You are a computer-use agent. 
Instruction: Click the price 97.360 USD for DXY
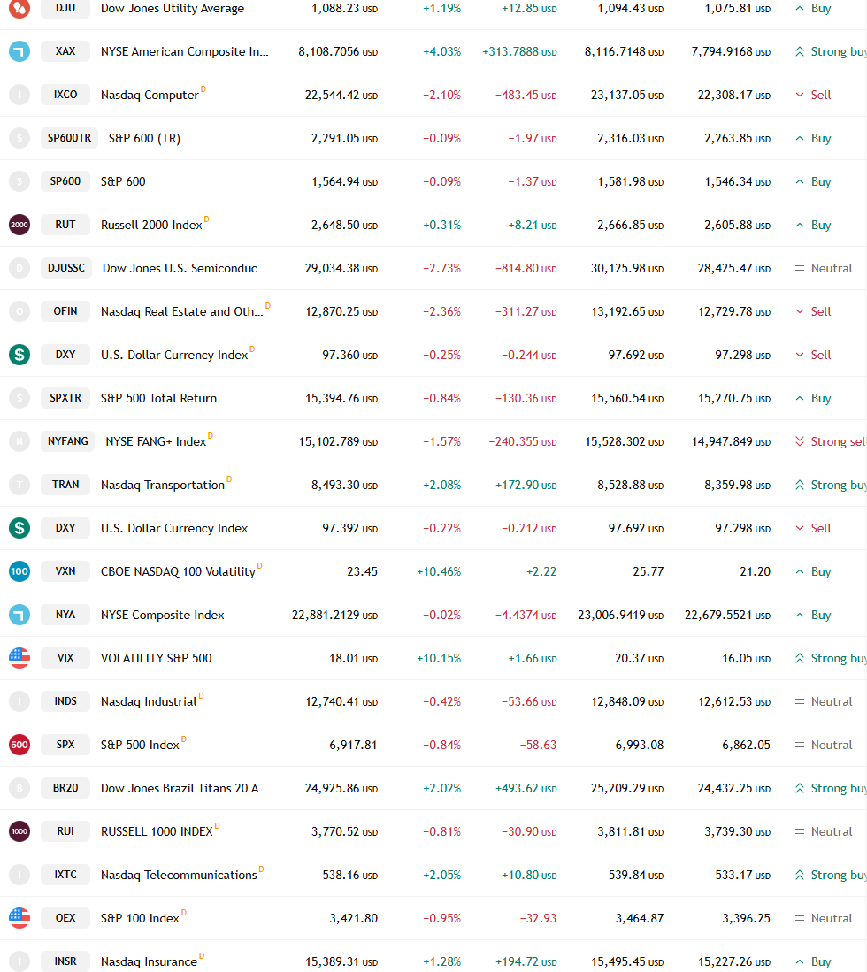tap(349, 356)
